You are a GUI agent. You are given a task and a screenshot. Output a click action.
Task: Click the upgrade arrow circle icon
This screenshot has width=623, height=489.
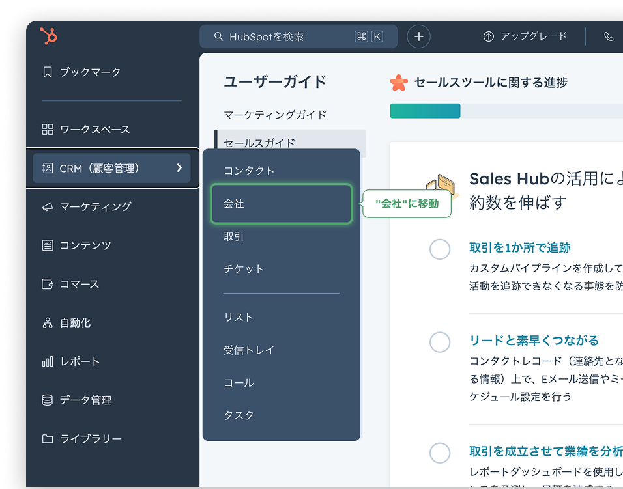point(488,36)
